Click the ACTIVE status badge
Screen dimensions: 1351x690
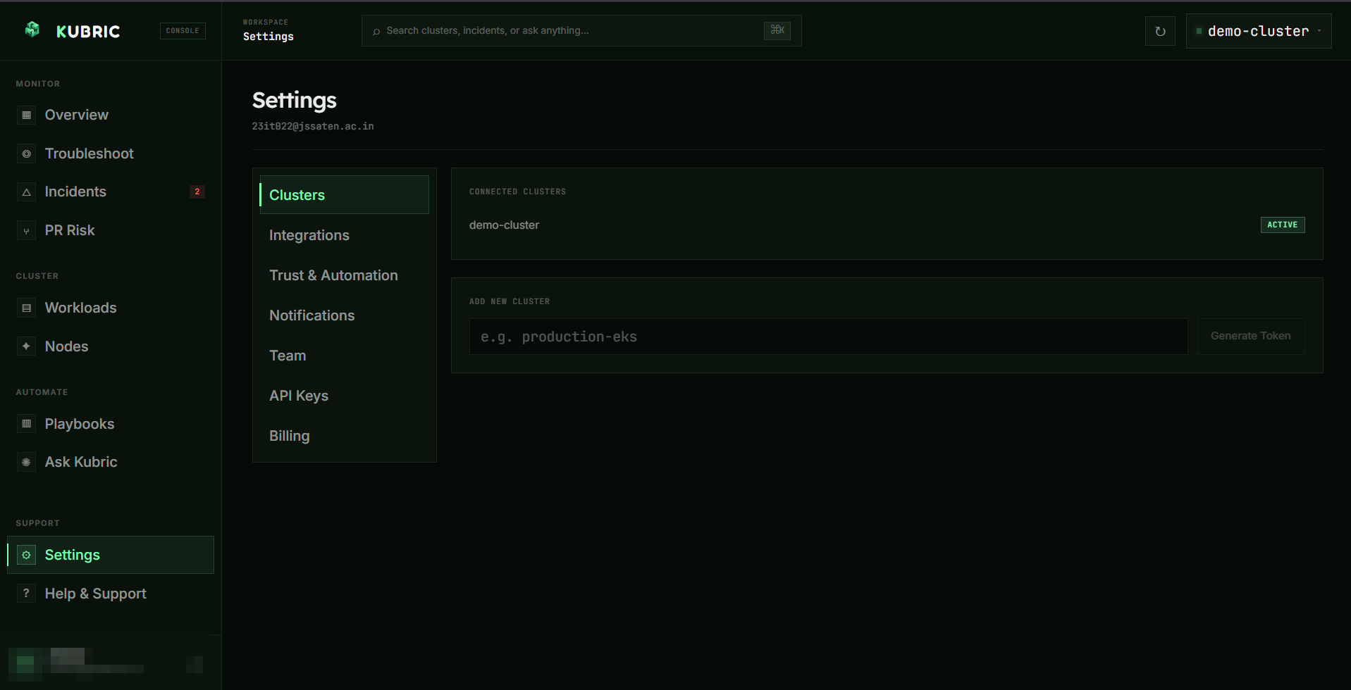(x=1283, y=225)
